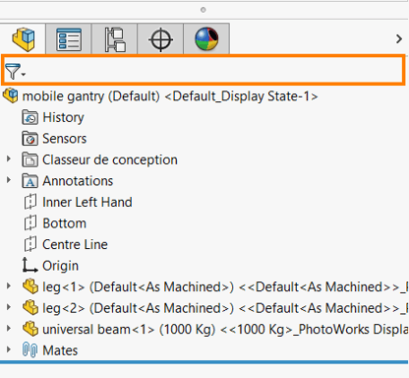
Task: Select the Centre Line plane
Action: (x=66, y=244)
